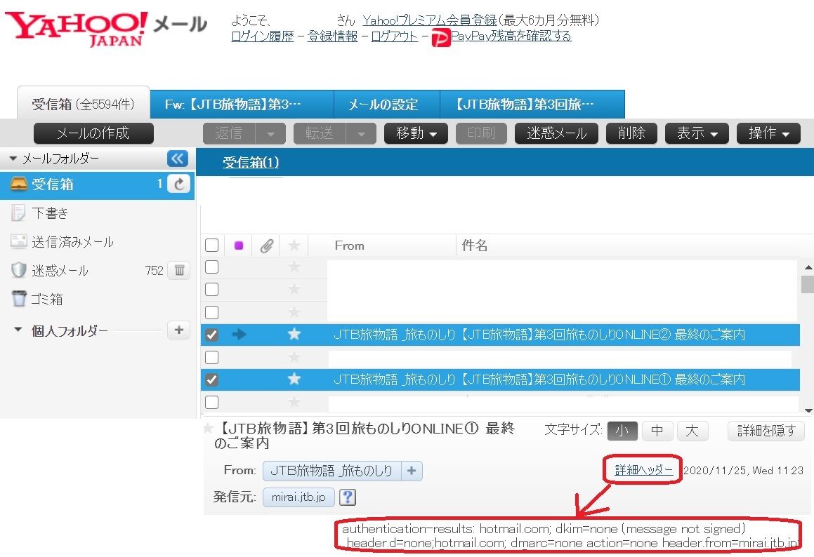Click the 印刷 print button
814x557 pixels.
481,133
